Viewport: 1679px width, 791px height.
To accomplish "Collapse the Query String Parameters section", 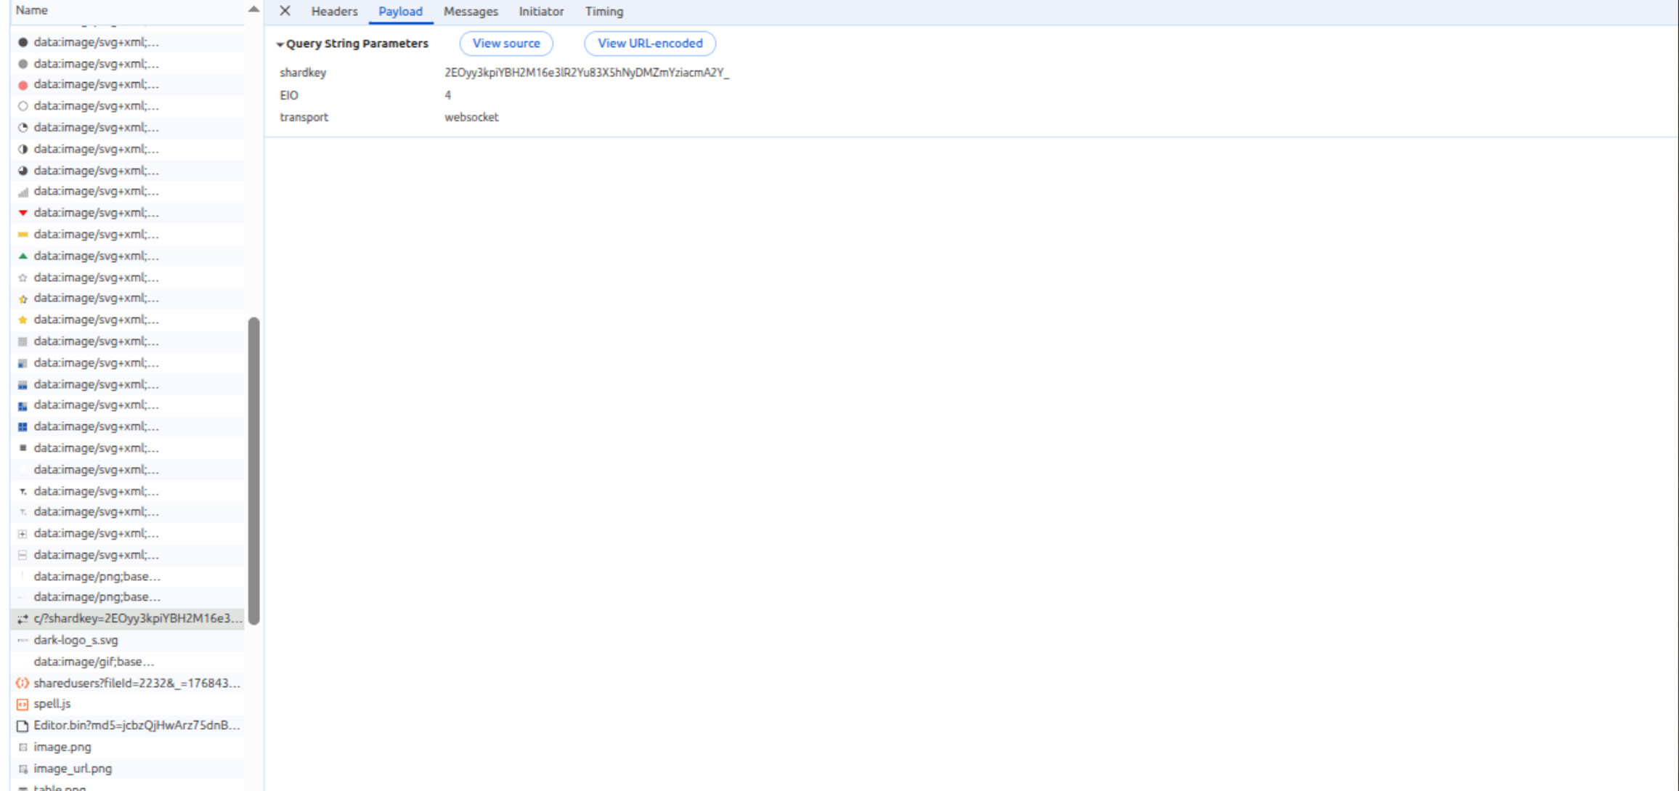I will pos(280,44).
